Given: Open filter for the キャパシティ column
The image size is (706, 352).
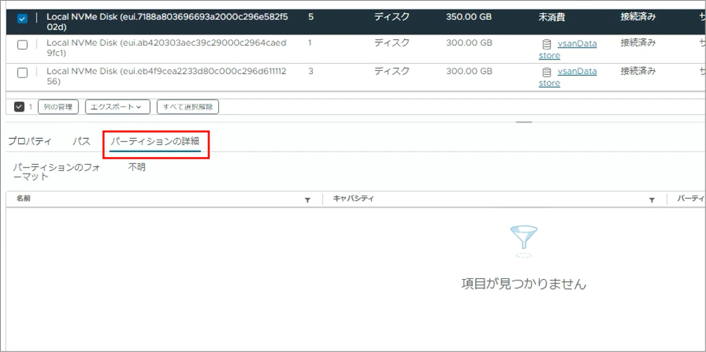Looking at the screenshot, I should click(x=651, y=199).
